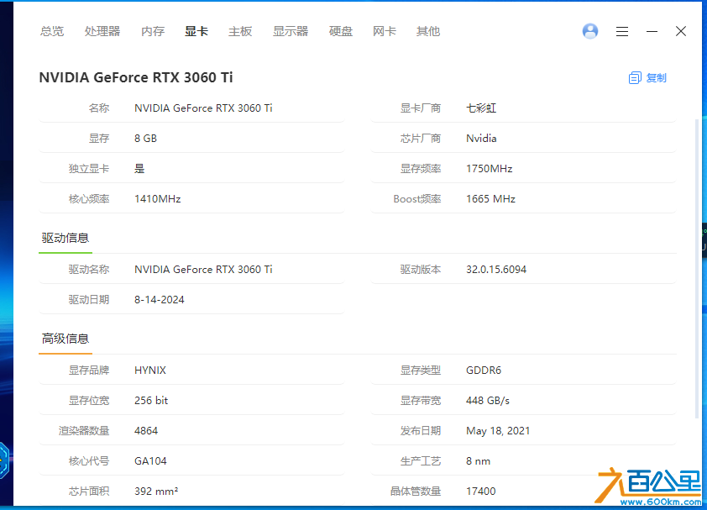Switch to the 显示器 tab
Screen dimensions: 707x510
pos(291,31)
